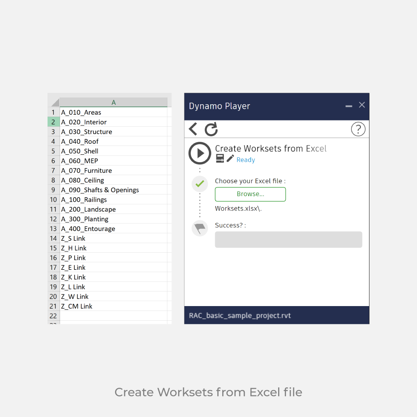Click the edit inputs icon beside the pencil
This screenshot has width=417, height=417.
coord(220,158)
